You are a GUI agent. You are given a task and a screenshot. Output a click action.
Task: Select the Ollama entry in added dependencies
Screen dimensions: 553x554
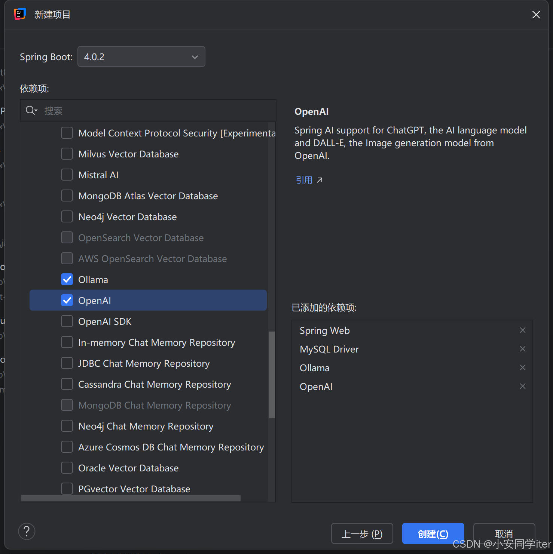[x=315, y=368]
